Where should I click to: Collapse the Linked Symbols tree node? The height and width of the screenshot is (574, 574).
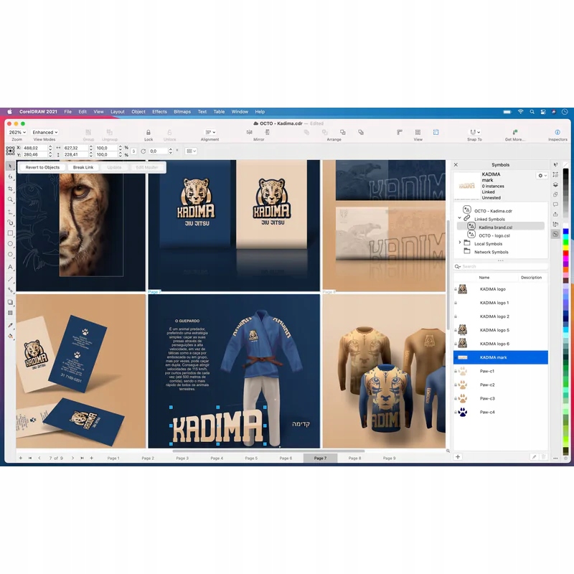(x=459, y=218)
